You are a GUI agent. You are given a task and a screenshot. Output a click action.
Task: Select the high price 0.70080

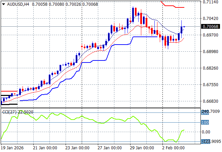tap(57, 4)
